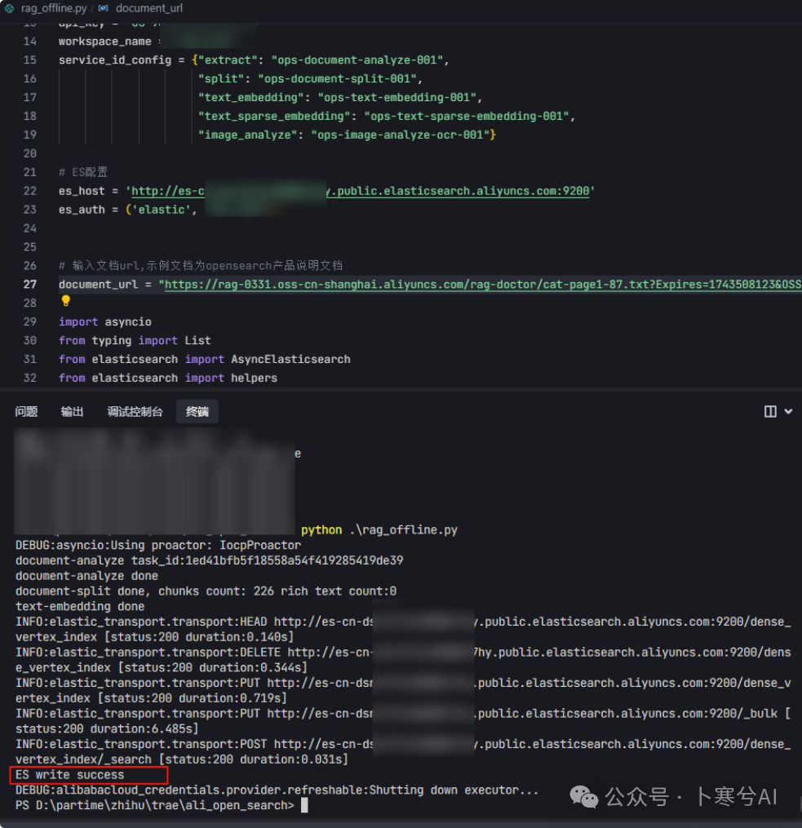The width and height of the screenshot is (802, 828).
Task: Expand the document_url breadcrumb symbol list
Action: [148, 8]
